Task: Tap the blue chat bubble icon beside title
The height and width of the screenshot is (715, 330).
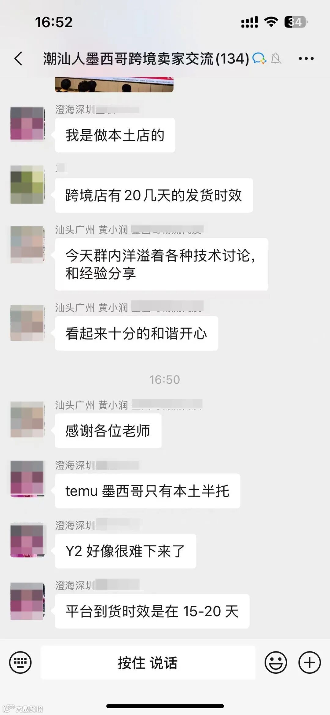Action: pyautogui.click(x=259, y=58)
